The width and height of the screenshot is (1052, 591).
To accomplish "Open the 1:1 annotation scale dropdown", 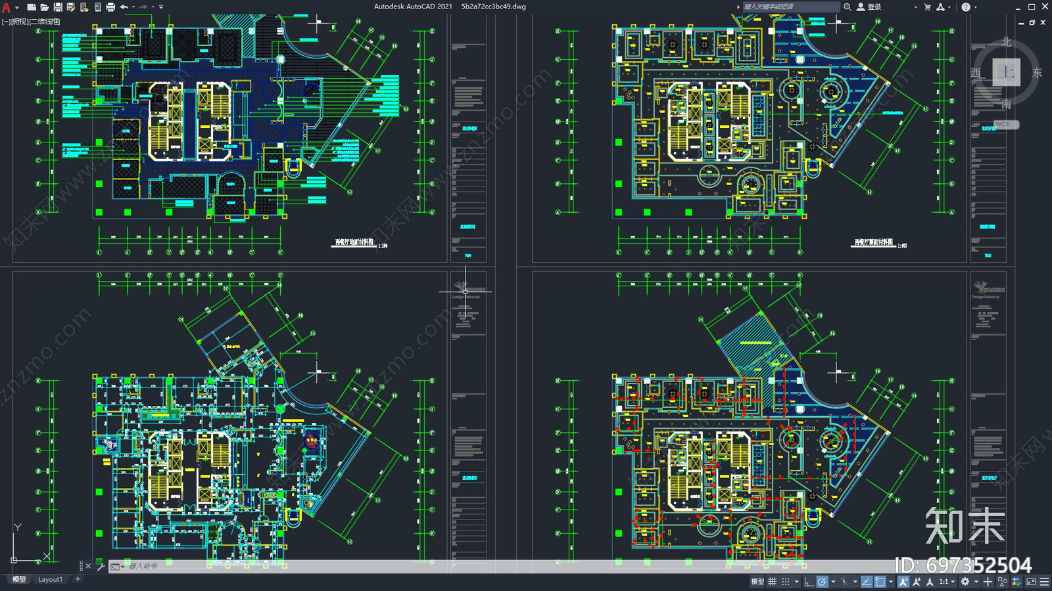I will 947,582.
